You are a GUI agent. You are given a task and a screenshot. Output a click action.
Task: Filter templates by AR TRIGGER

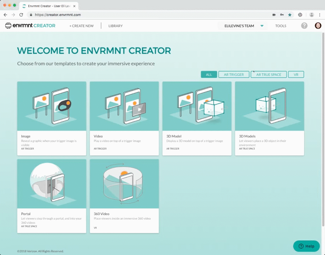coord(234,74)
